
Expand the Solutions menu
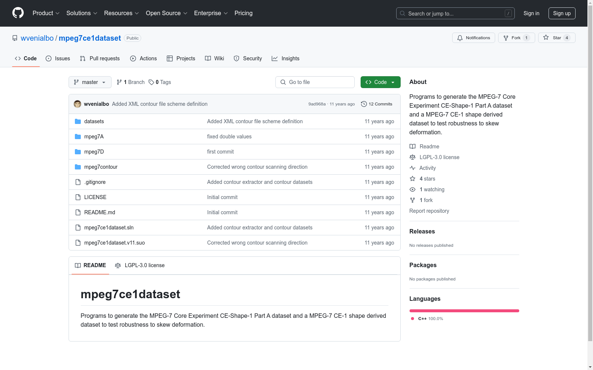(82, 13)
